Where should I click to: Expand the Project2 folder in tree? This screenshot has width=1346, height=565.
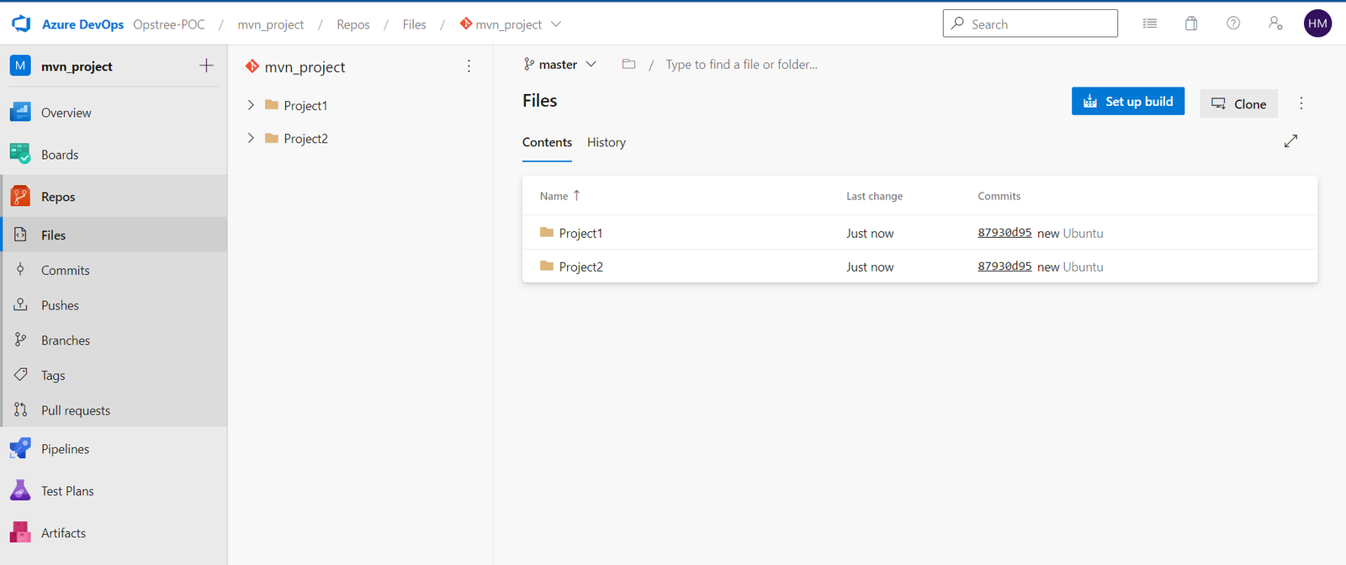click(251, 139)
